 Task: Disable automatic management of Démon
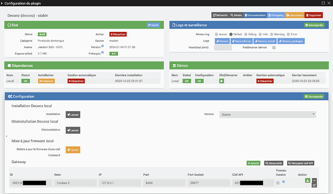click(x=265, y=81)
